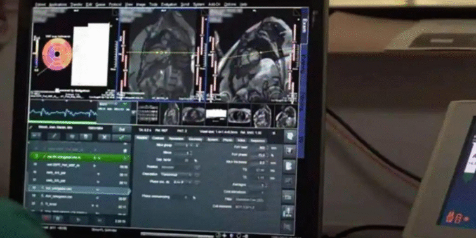Open the Patient menu
Screen dimensions: 476x238
[x=40, y=4]
